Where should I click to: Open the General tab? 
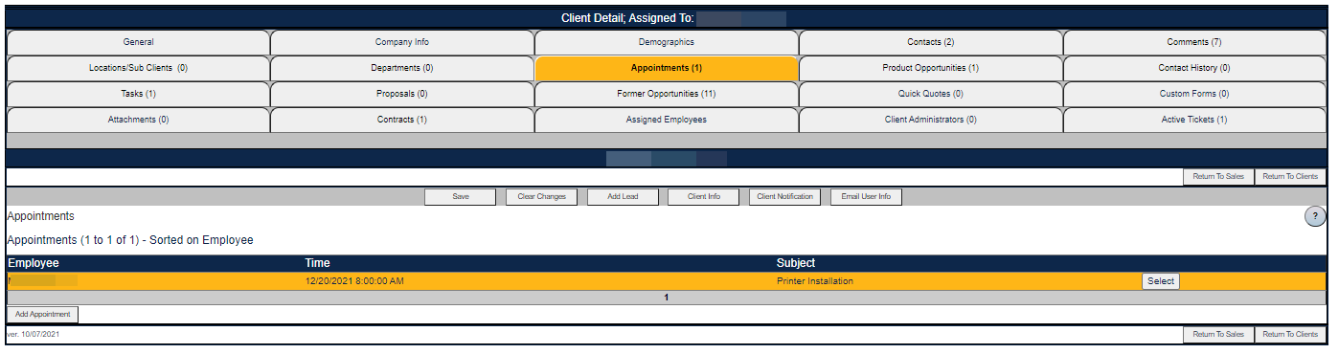(138, 42)
